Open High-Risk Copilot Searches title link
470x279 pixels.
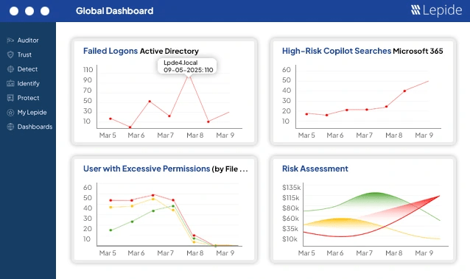pyautogui.click(x=337, y=51)
